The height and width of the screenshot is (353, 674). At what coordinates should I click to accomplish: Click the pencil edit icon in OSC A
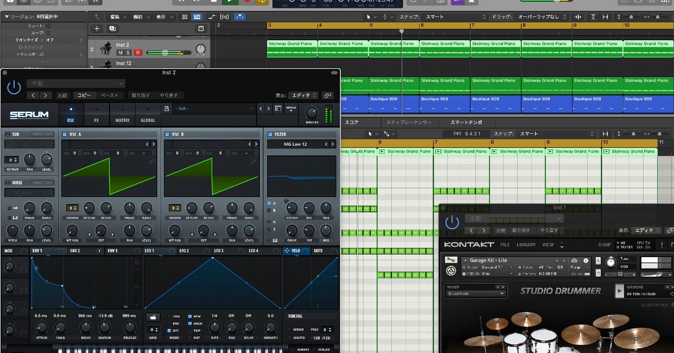coord(151,161)
